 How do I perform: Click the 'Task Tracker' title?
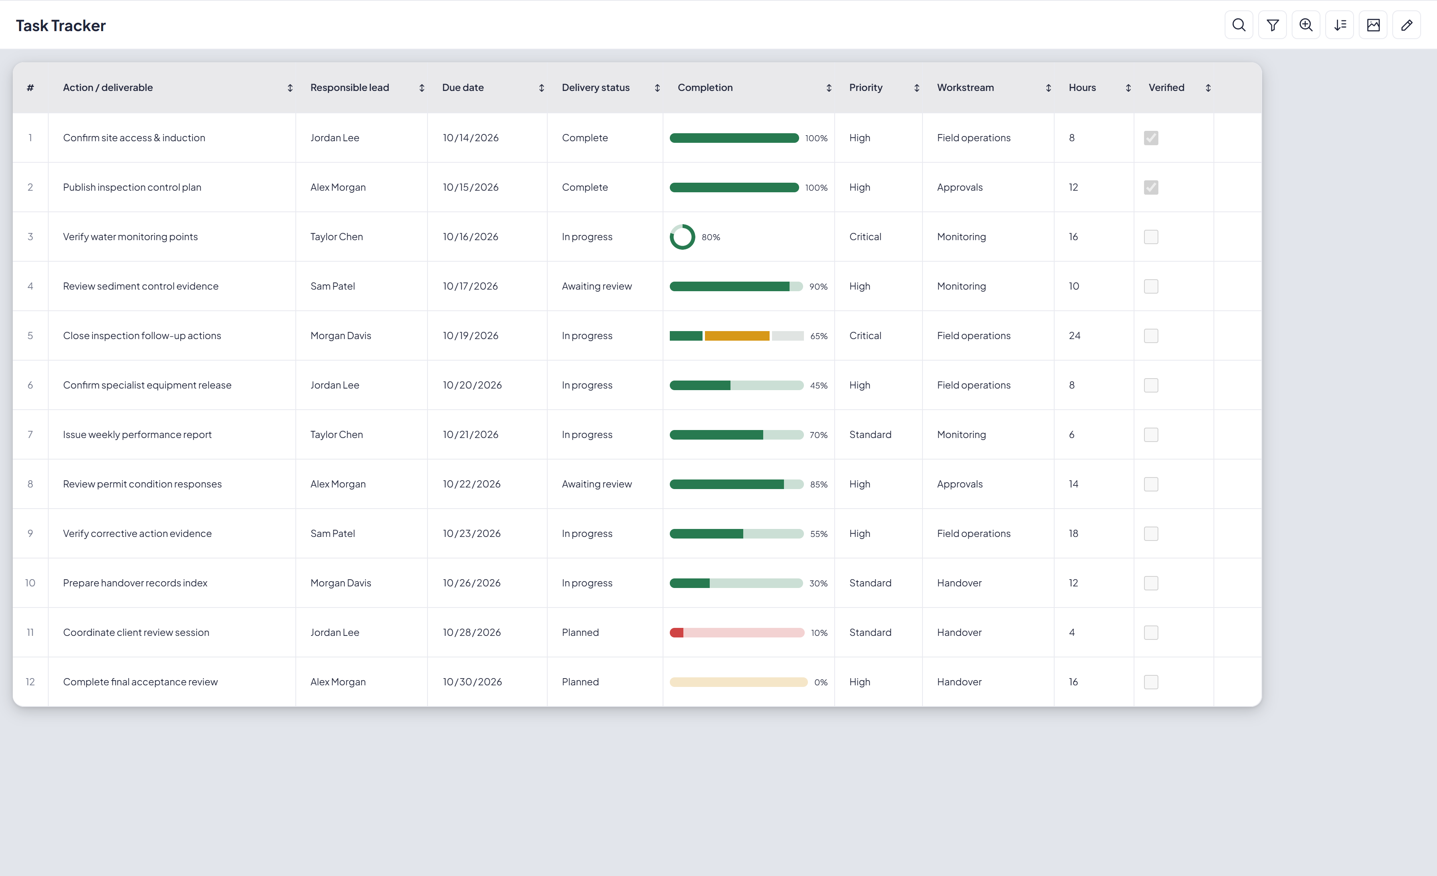(61, 26)
